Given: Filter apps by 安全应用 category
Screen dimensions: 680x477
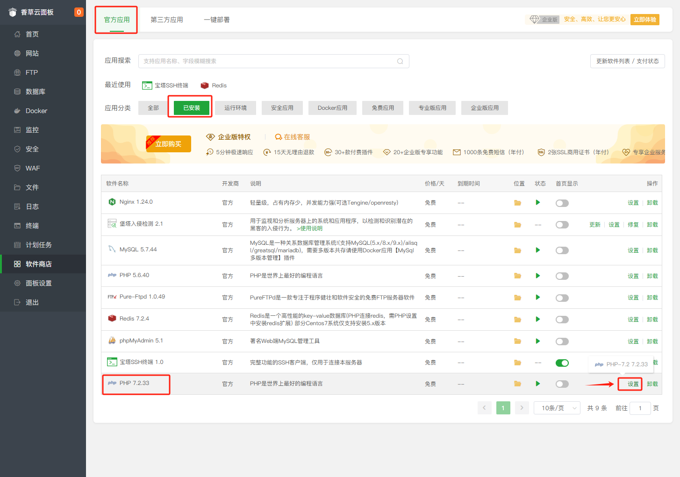Looking at the screenshot, I should (282, 108).
